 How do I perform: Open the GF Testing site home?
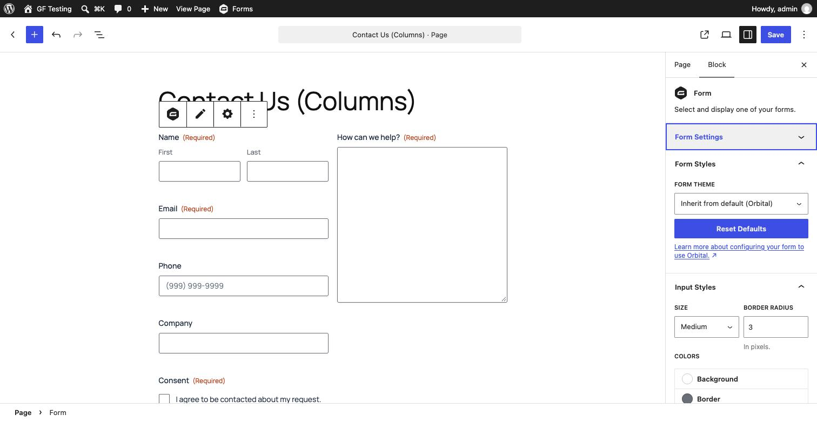point(48,9)
